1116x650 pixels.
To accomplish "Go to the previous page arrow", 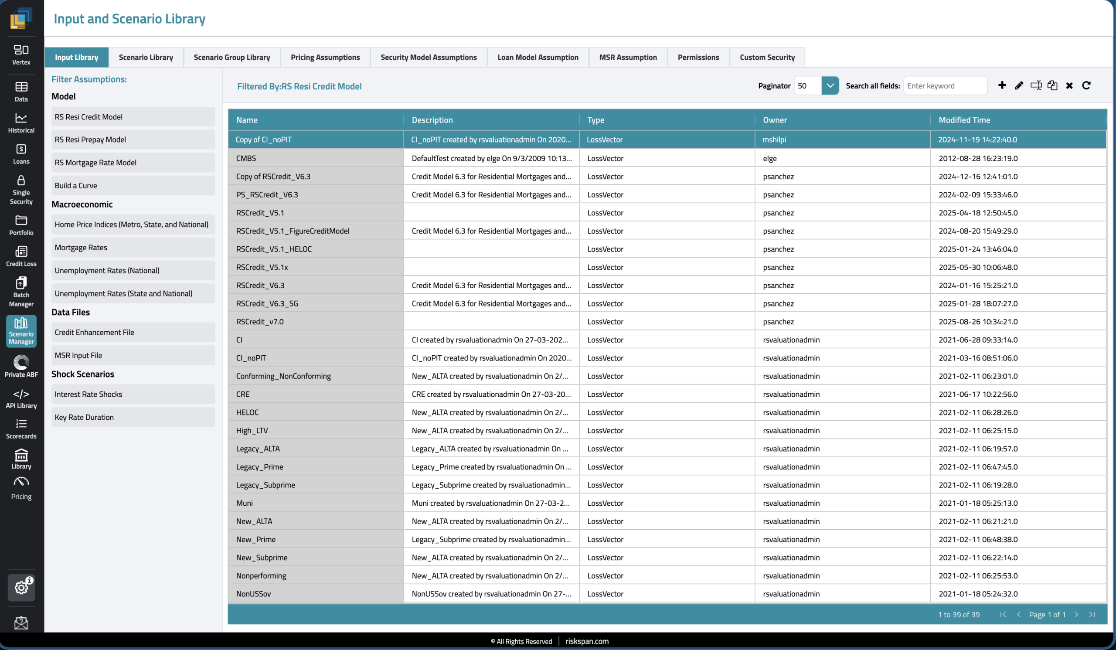I will click(x=1019, y=615).
